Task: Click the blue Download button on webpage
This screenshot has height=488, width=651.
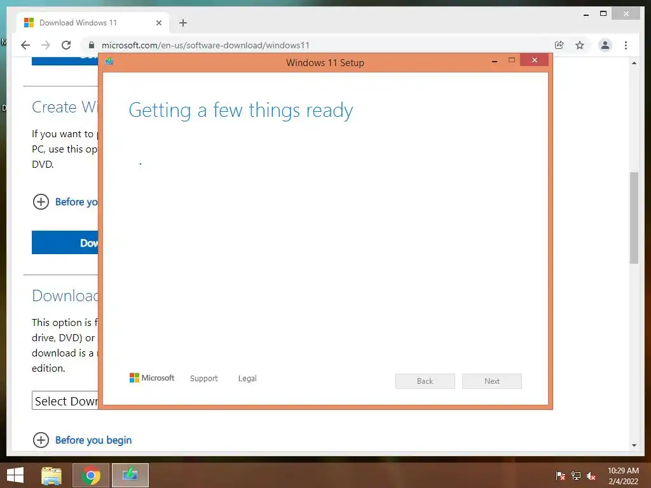Action: pos(65,242)
